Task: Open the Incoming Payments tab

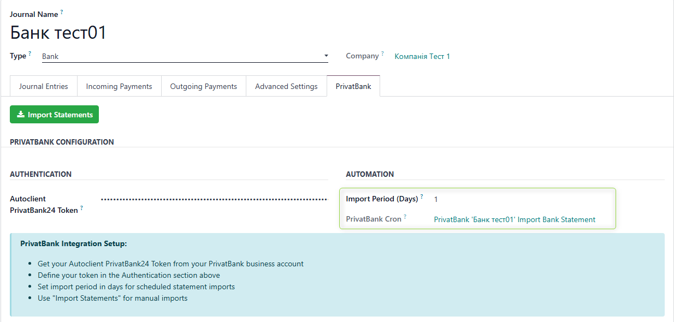Action: [x=119, y=86]
